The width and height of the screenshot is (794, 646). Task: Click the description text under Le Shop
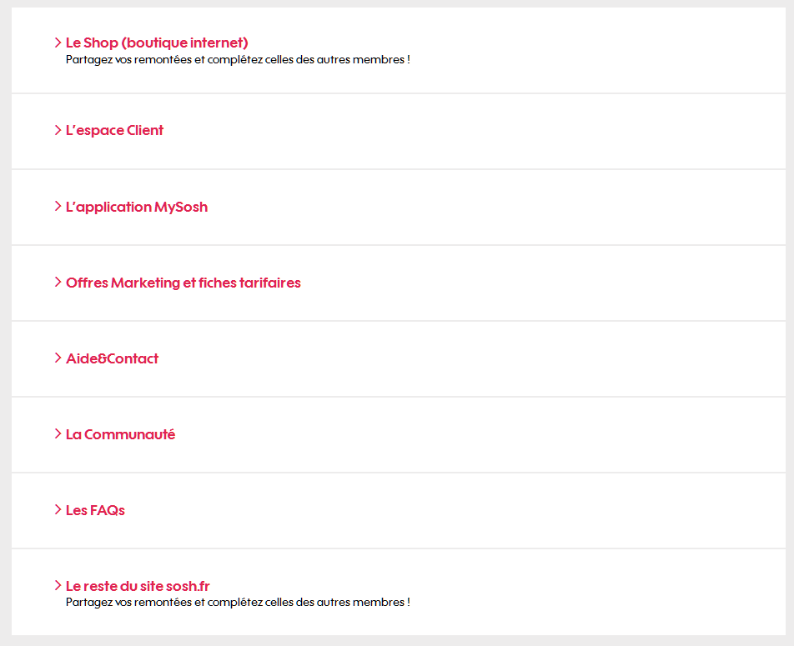pyautogui.click(x=238, y=60)
